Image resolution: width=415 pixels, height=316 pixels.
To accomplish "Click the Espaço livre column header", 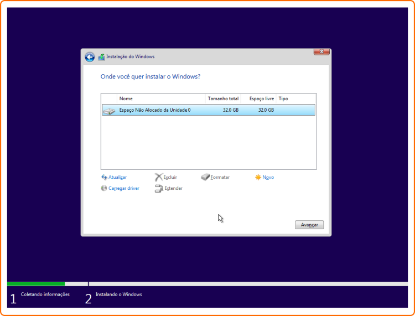I will (258, 99).
